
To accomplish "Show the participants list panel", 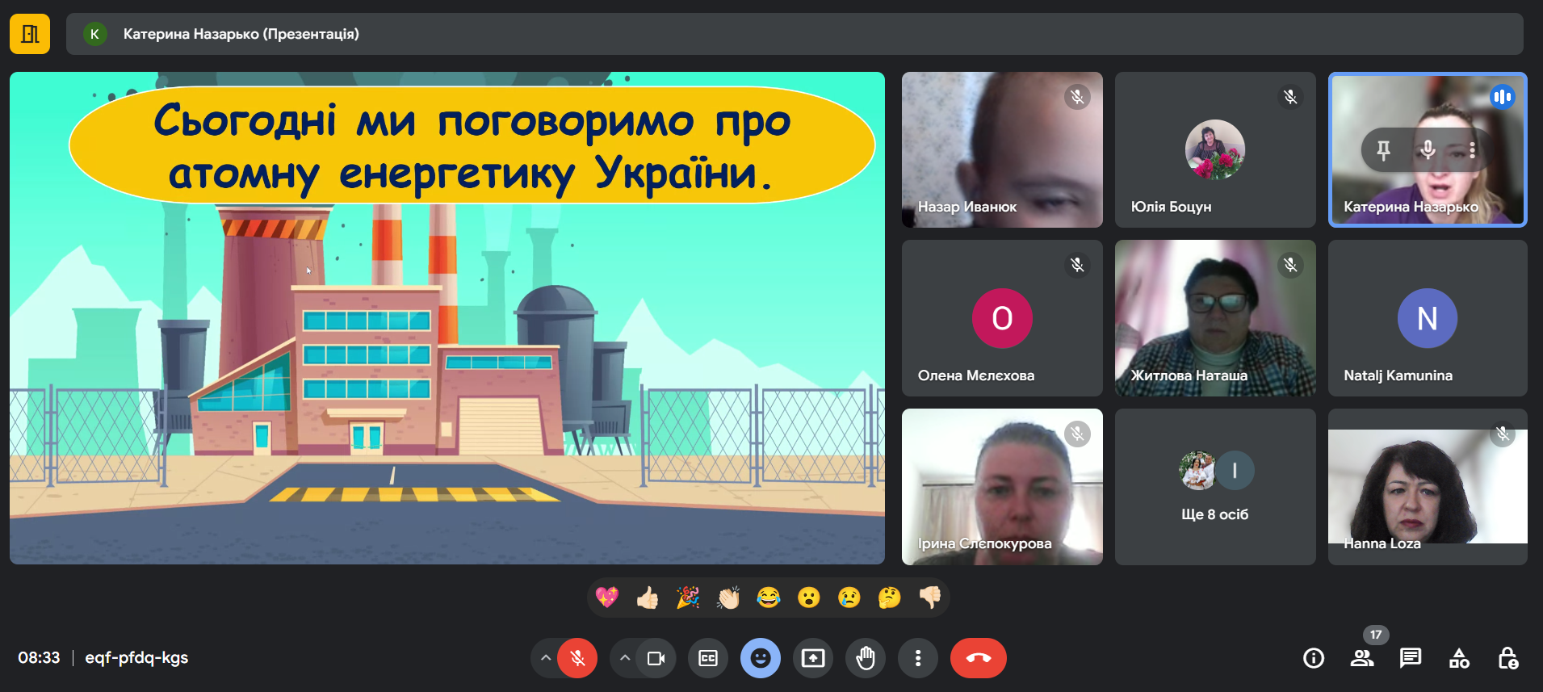I will 1361,659.
